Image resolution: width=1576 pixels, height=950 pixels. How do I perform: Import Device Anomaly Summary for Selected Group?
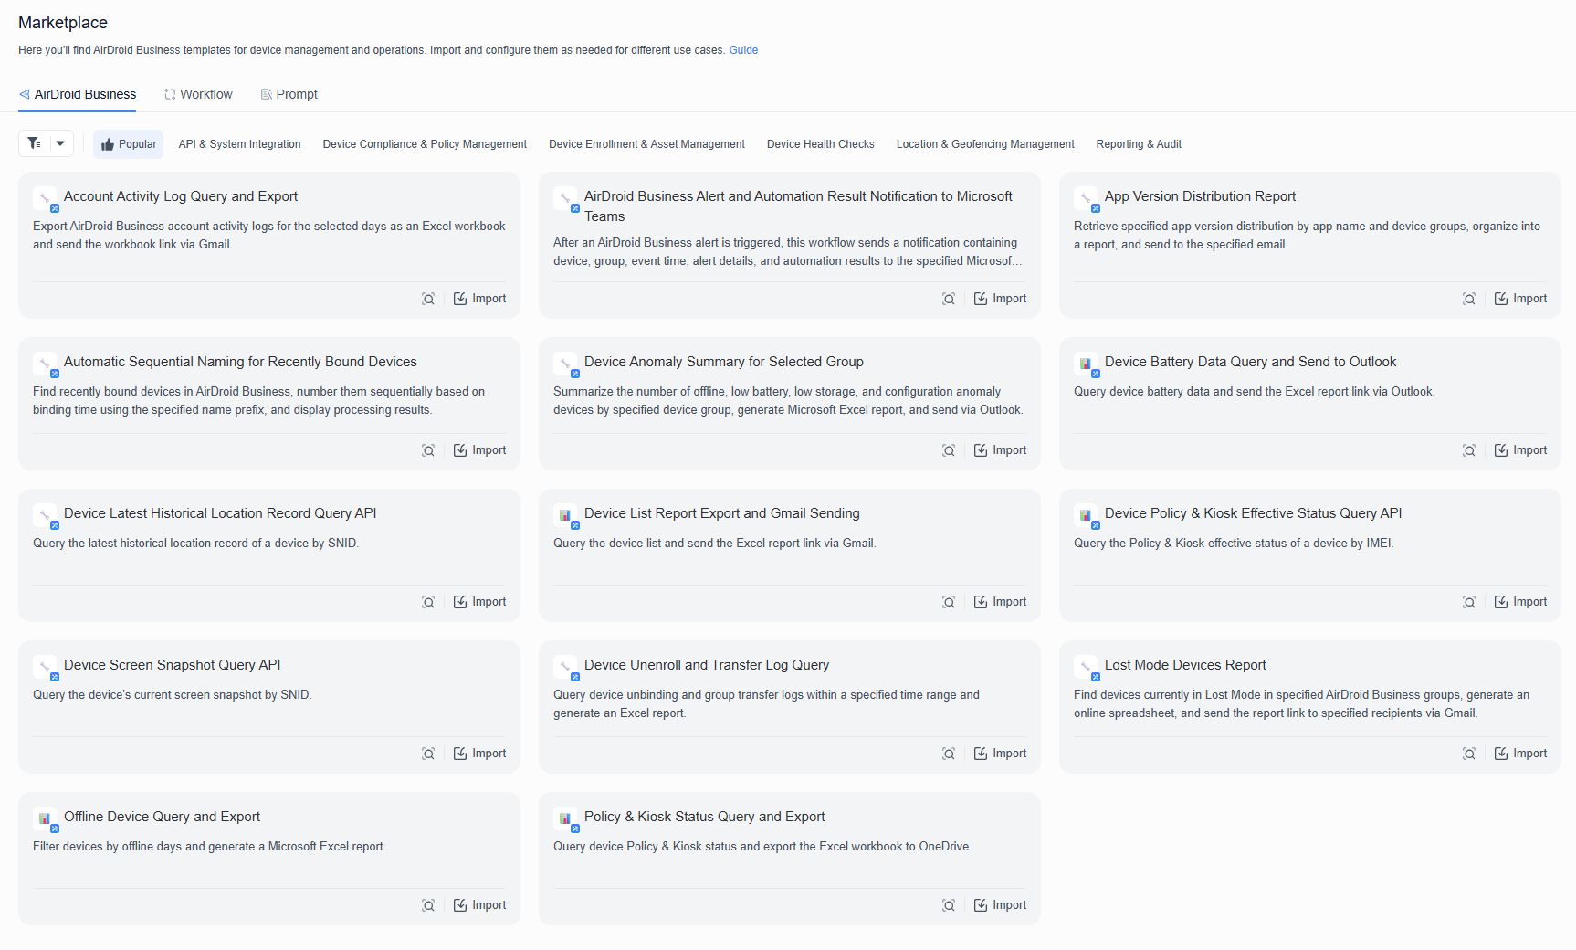tap(1000, 450)
